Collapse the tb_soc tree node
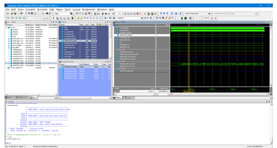The image size is (277, 148). (6, 28)
